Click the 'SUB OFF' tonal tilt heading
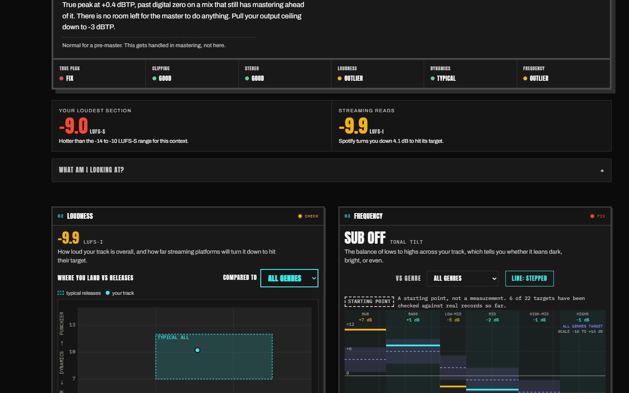 (365, 238)
